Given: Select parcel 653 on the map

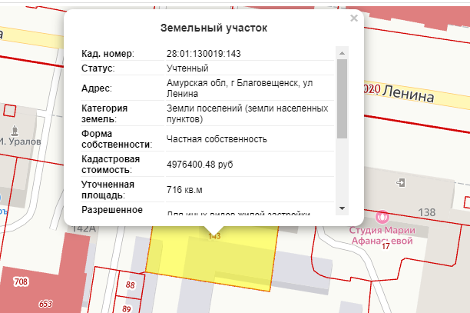Looking at the screenshot, I should click(45, 304).
